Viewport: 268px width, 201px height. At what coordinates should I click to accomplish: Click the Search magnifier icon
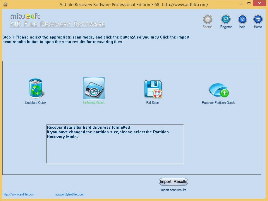pyautogui.click(x=207, y=19)
